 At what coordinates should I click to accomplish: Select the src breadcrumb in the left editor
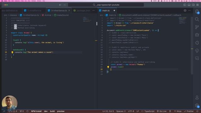tap(6, 15)
